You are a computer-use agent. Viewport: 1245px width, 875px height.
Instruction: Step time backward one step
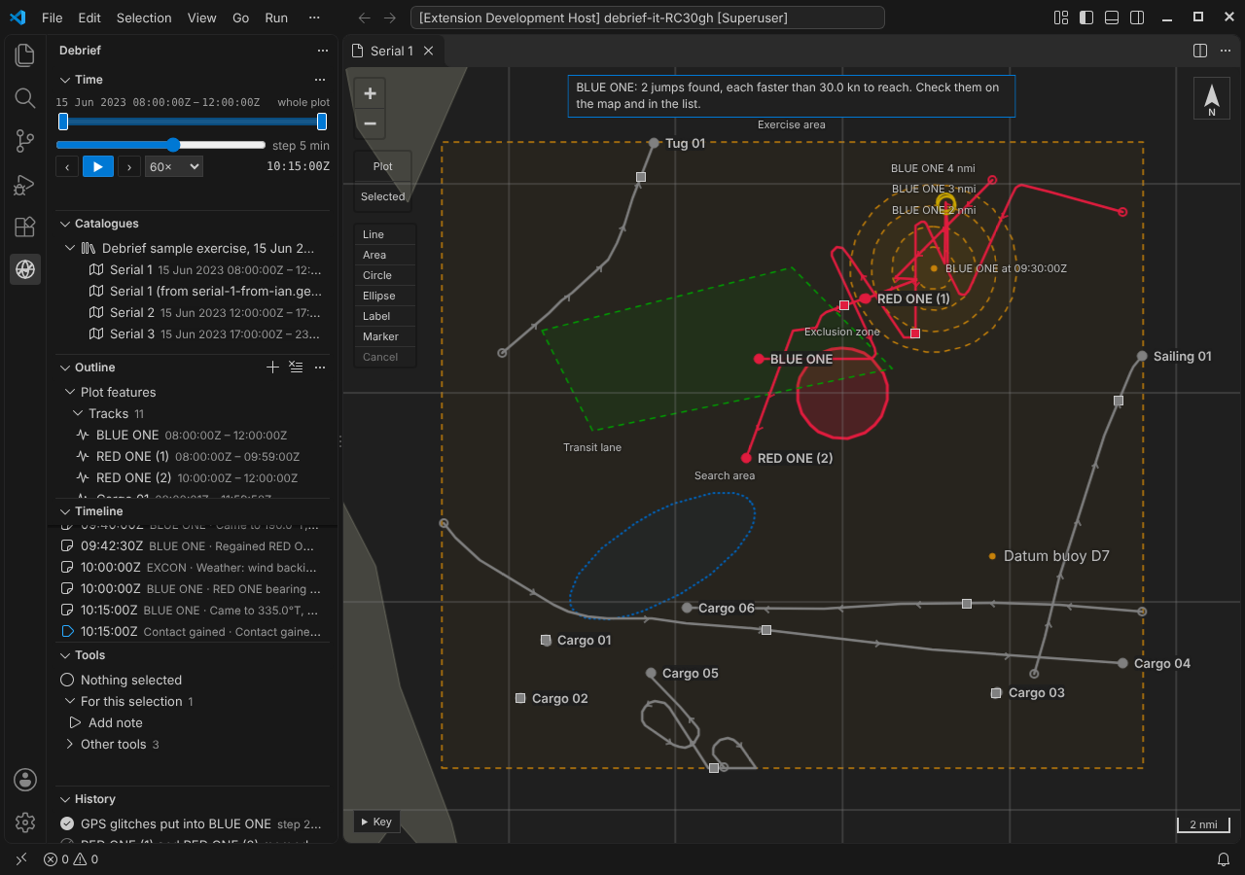pos(66,166)
